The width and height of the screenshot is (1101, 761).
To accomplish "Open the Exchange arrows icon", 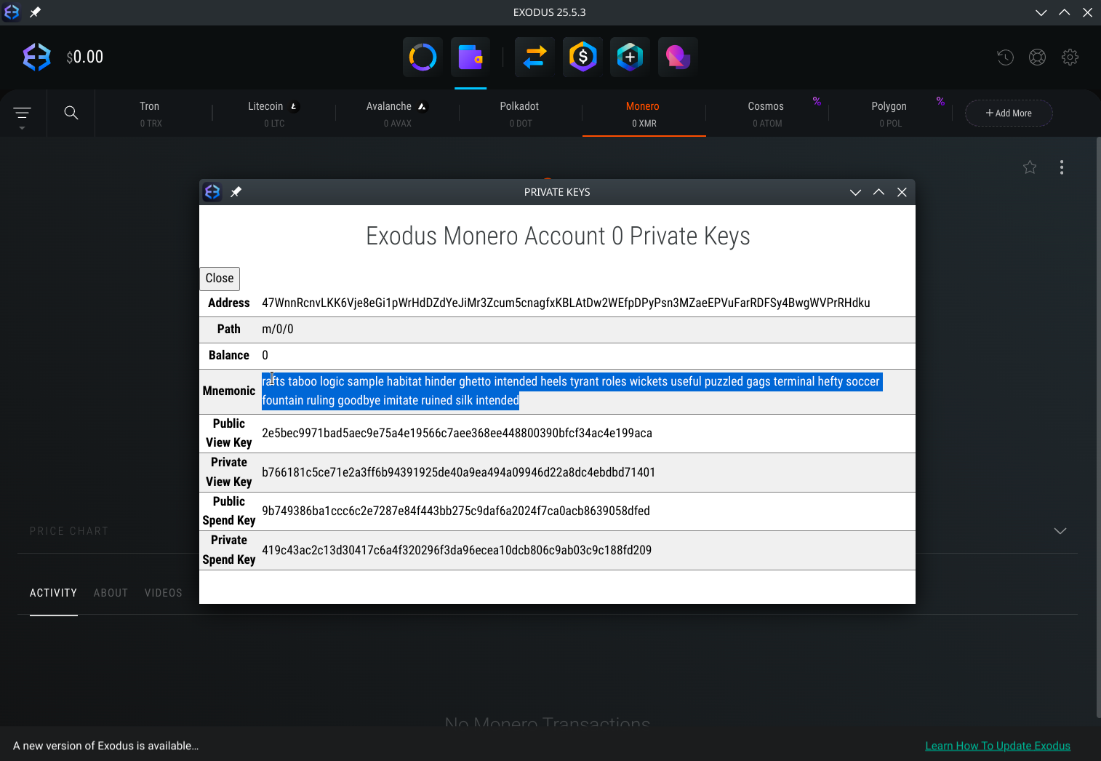I will [535, 57].
